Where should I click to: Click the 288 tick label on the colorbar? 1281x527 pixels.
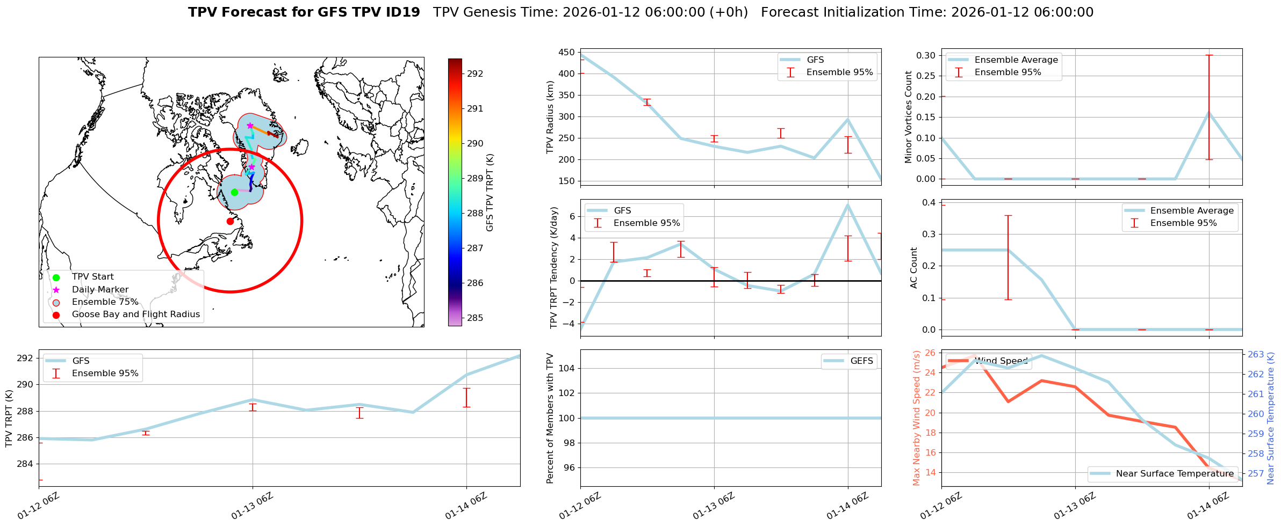[x=475, y=213]
